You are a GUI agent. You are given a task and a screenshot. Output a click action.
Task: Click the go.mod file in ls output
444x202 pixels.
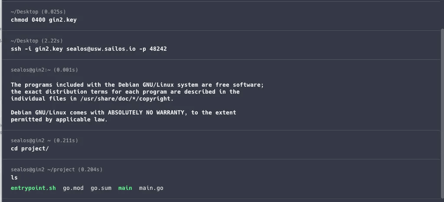(x=73, y=188)
